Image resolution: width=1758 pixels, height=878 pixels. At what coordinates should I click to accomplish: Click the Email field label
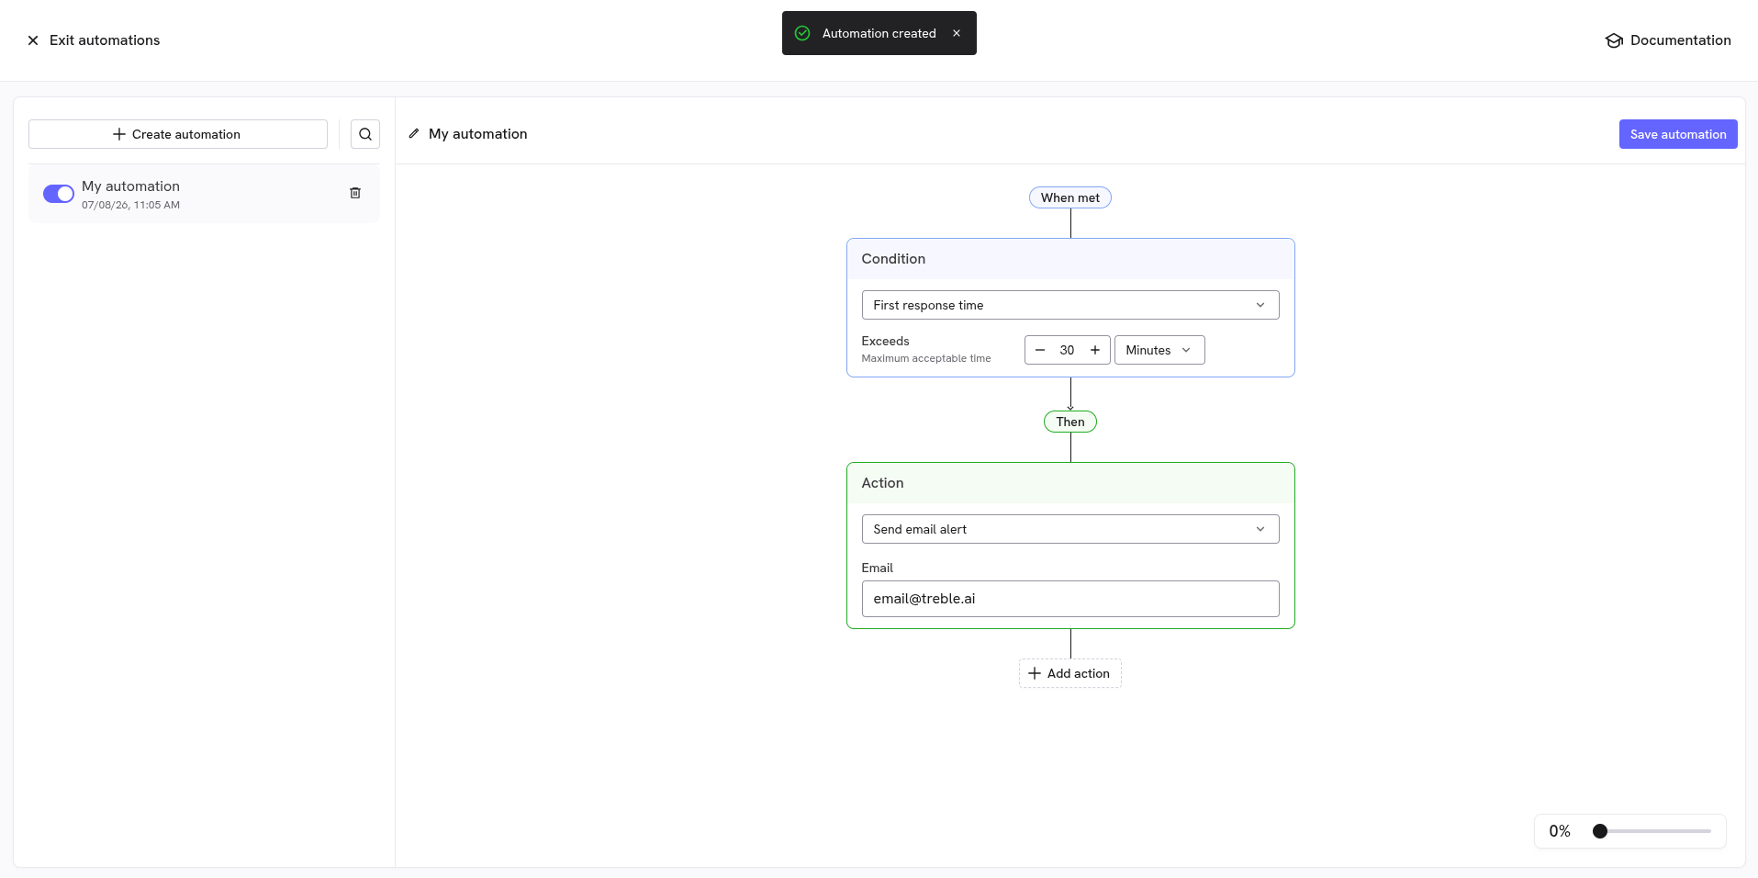pos(877,568)
